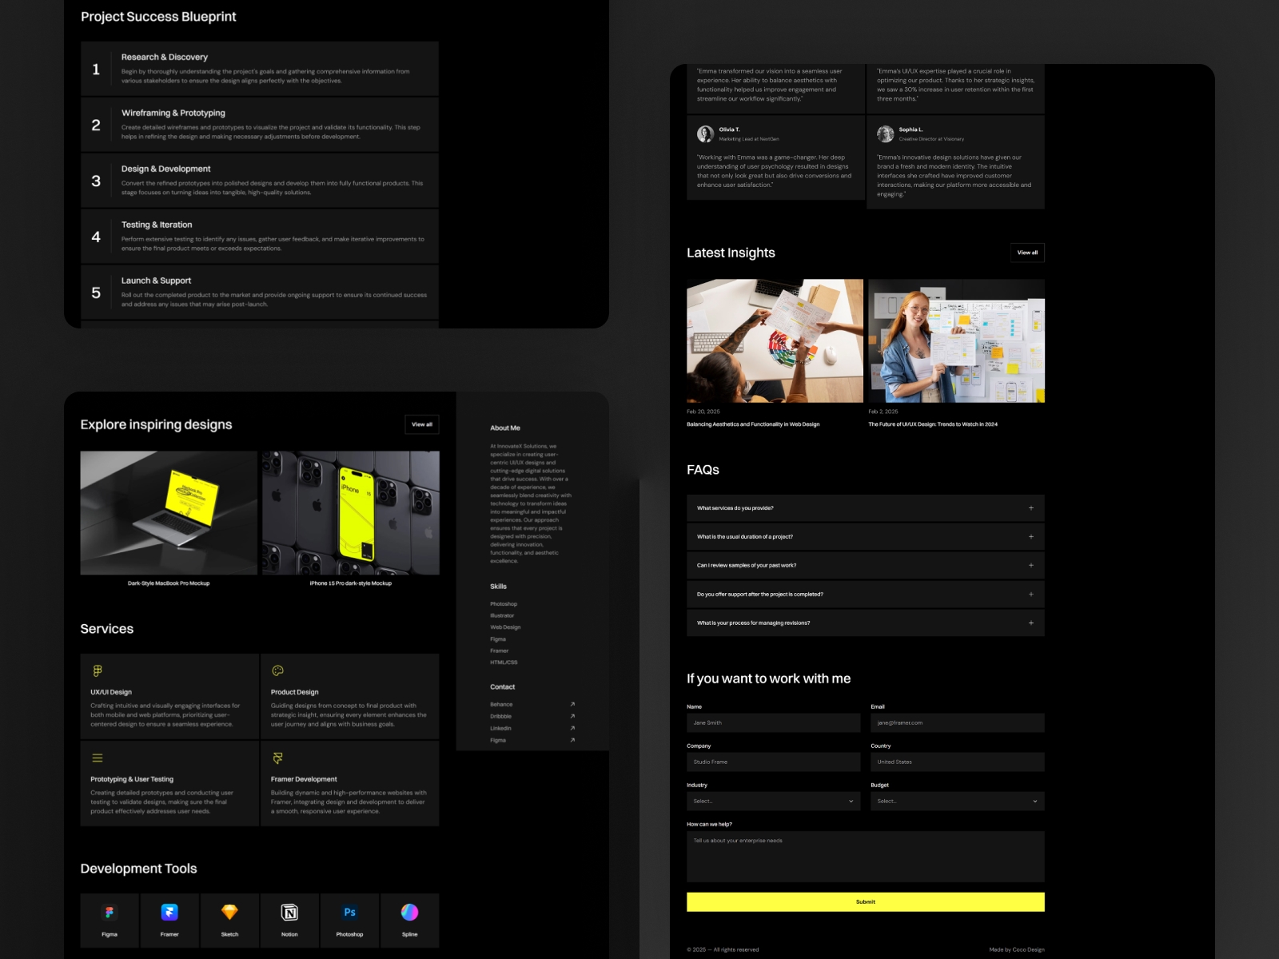Click the Sketch diamond icon
Image resolution: width=1279 pixels, height=959 pixels.
[x=229, y=911]
